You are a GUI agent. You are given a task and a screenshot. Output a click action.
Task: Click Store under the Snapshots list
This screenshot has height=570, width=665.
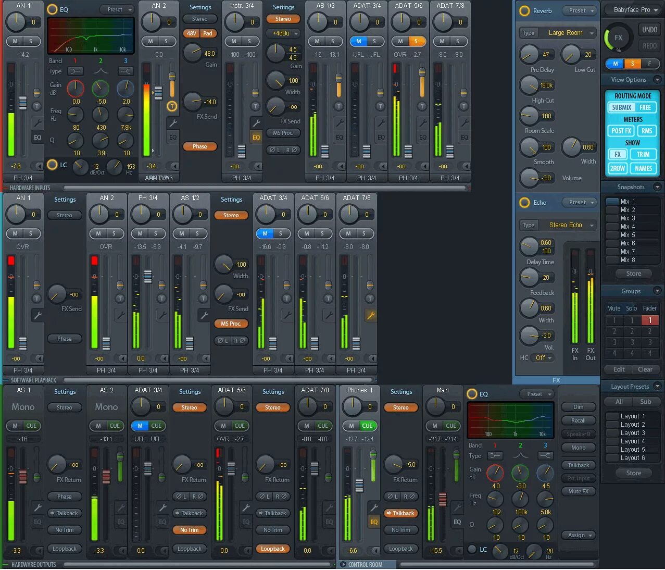coord(633,274)
